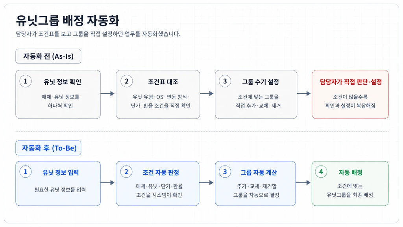Click the 필요한 유닛 정보를 입력 description text

60,190
